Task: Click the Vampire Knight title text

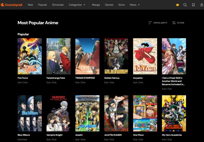Action: pos(54,135)
